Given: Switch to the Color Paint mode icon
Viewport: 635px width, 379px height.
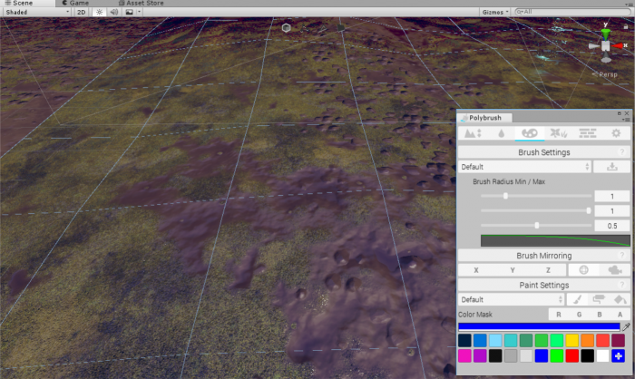Looking at the screenshot, I should 529,133.
